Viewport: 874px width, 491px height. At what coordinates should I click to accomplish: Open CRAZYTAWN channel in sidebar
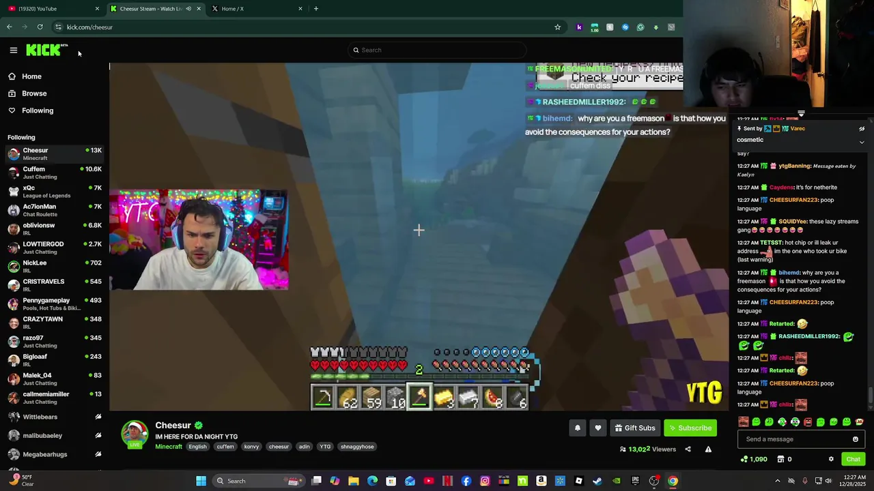pyautogui.click(x=55, y=323)
